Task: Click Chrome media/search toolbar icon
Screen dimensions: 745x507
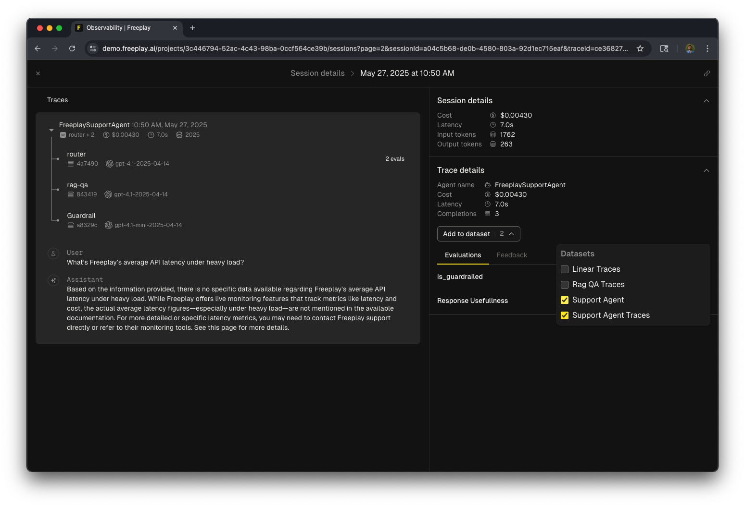Action: pos(664,48)
